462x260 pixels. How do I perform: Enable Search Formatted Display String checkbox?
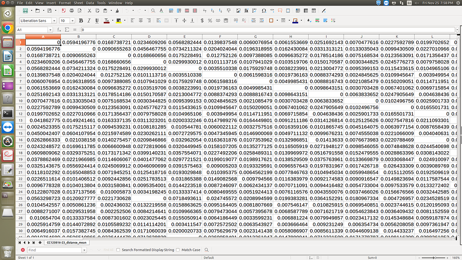(118, 250)
